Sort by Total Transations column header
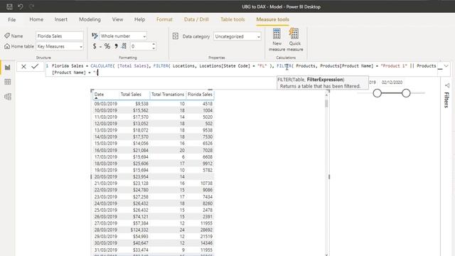The height and width of the screenshot is (256, 455). (168, 95)
